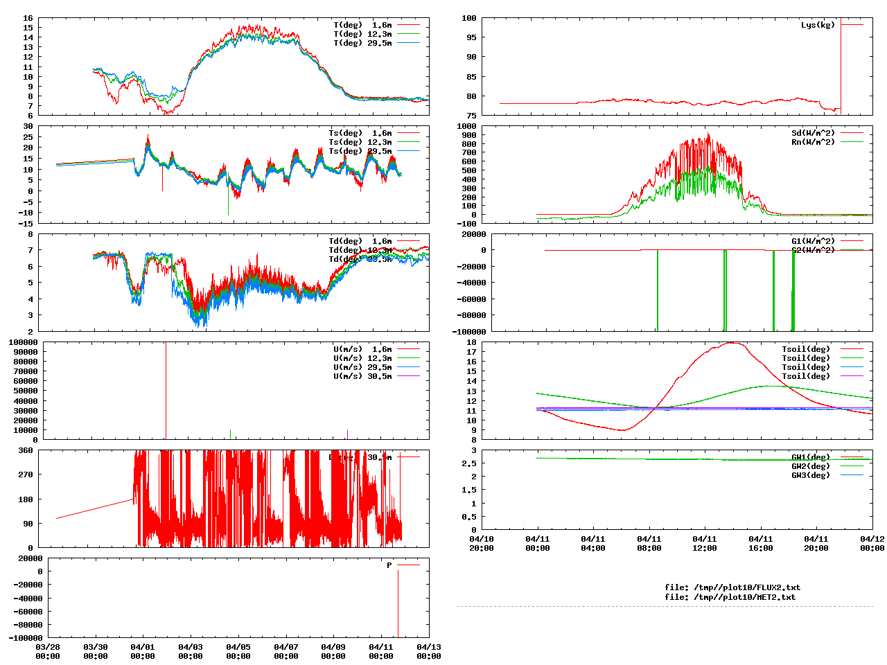Image resolution: width=887 pixels, height=665 pixels.
Task: Click the green line sample beside Rn(W/m^2)
Action: click(x=852, y=142)
